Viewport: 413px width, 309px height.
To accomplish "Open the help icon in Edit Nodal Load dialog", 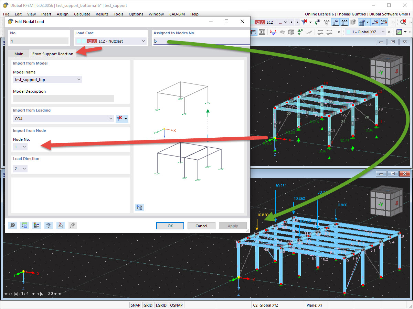I will pyautogui.click(x=12, y=225).
